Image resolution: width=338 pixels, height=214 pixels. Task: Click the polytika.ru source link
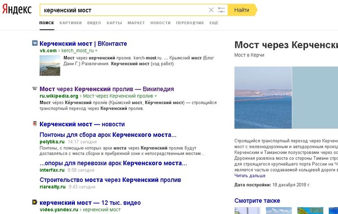(x=52, y=142)
